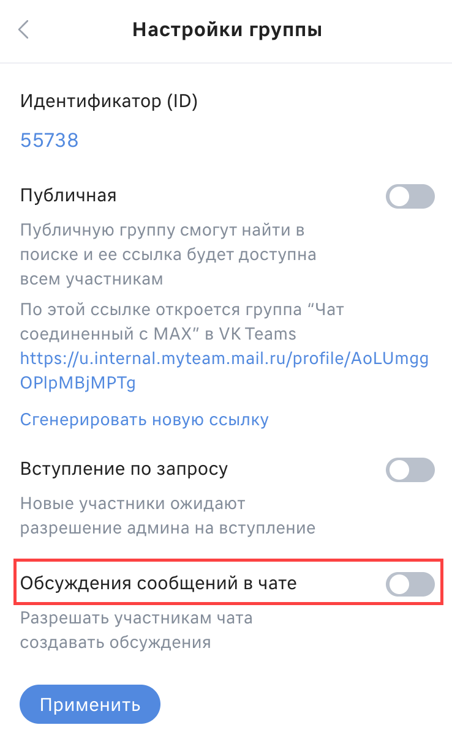Go back using the left chevron arrow
The width and height of the screenshot is (452, 755).
point(24,30)
